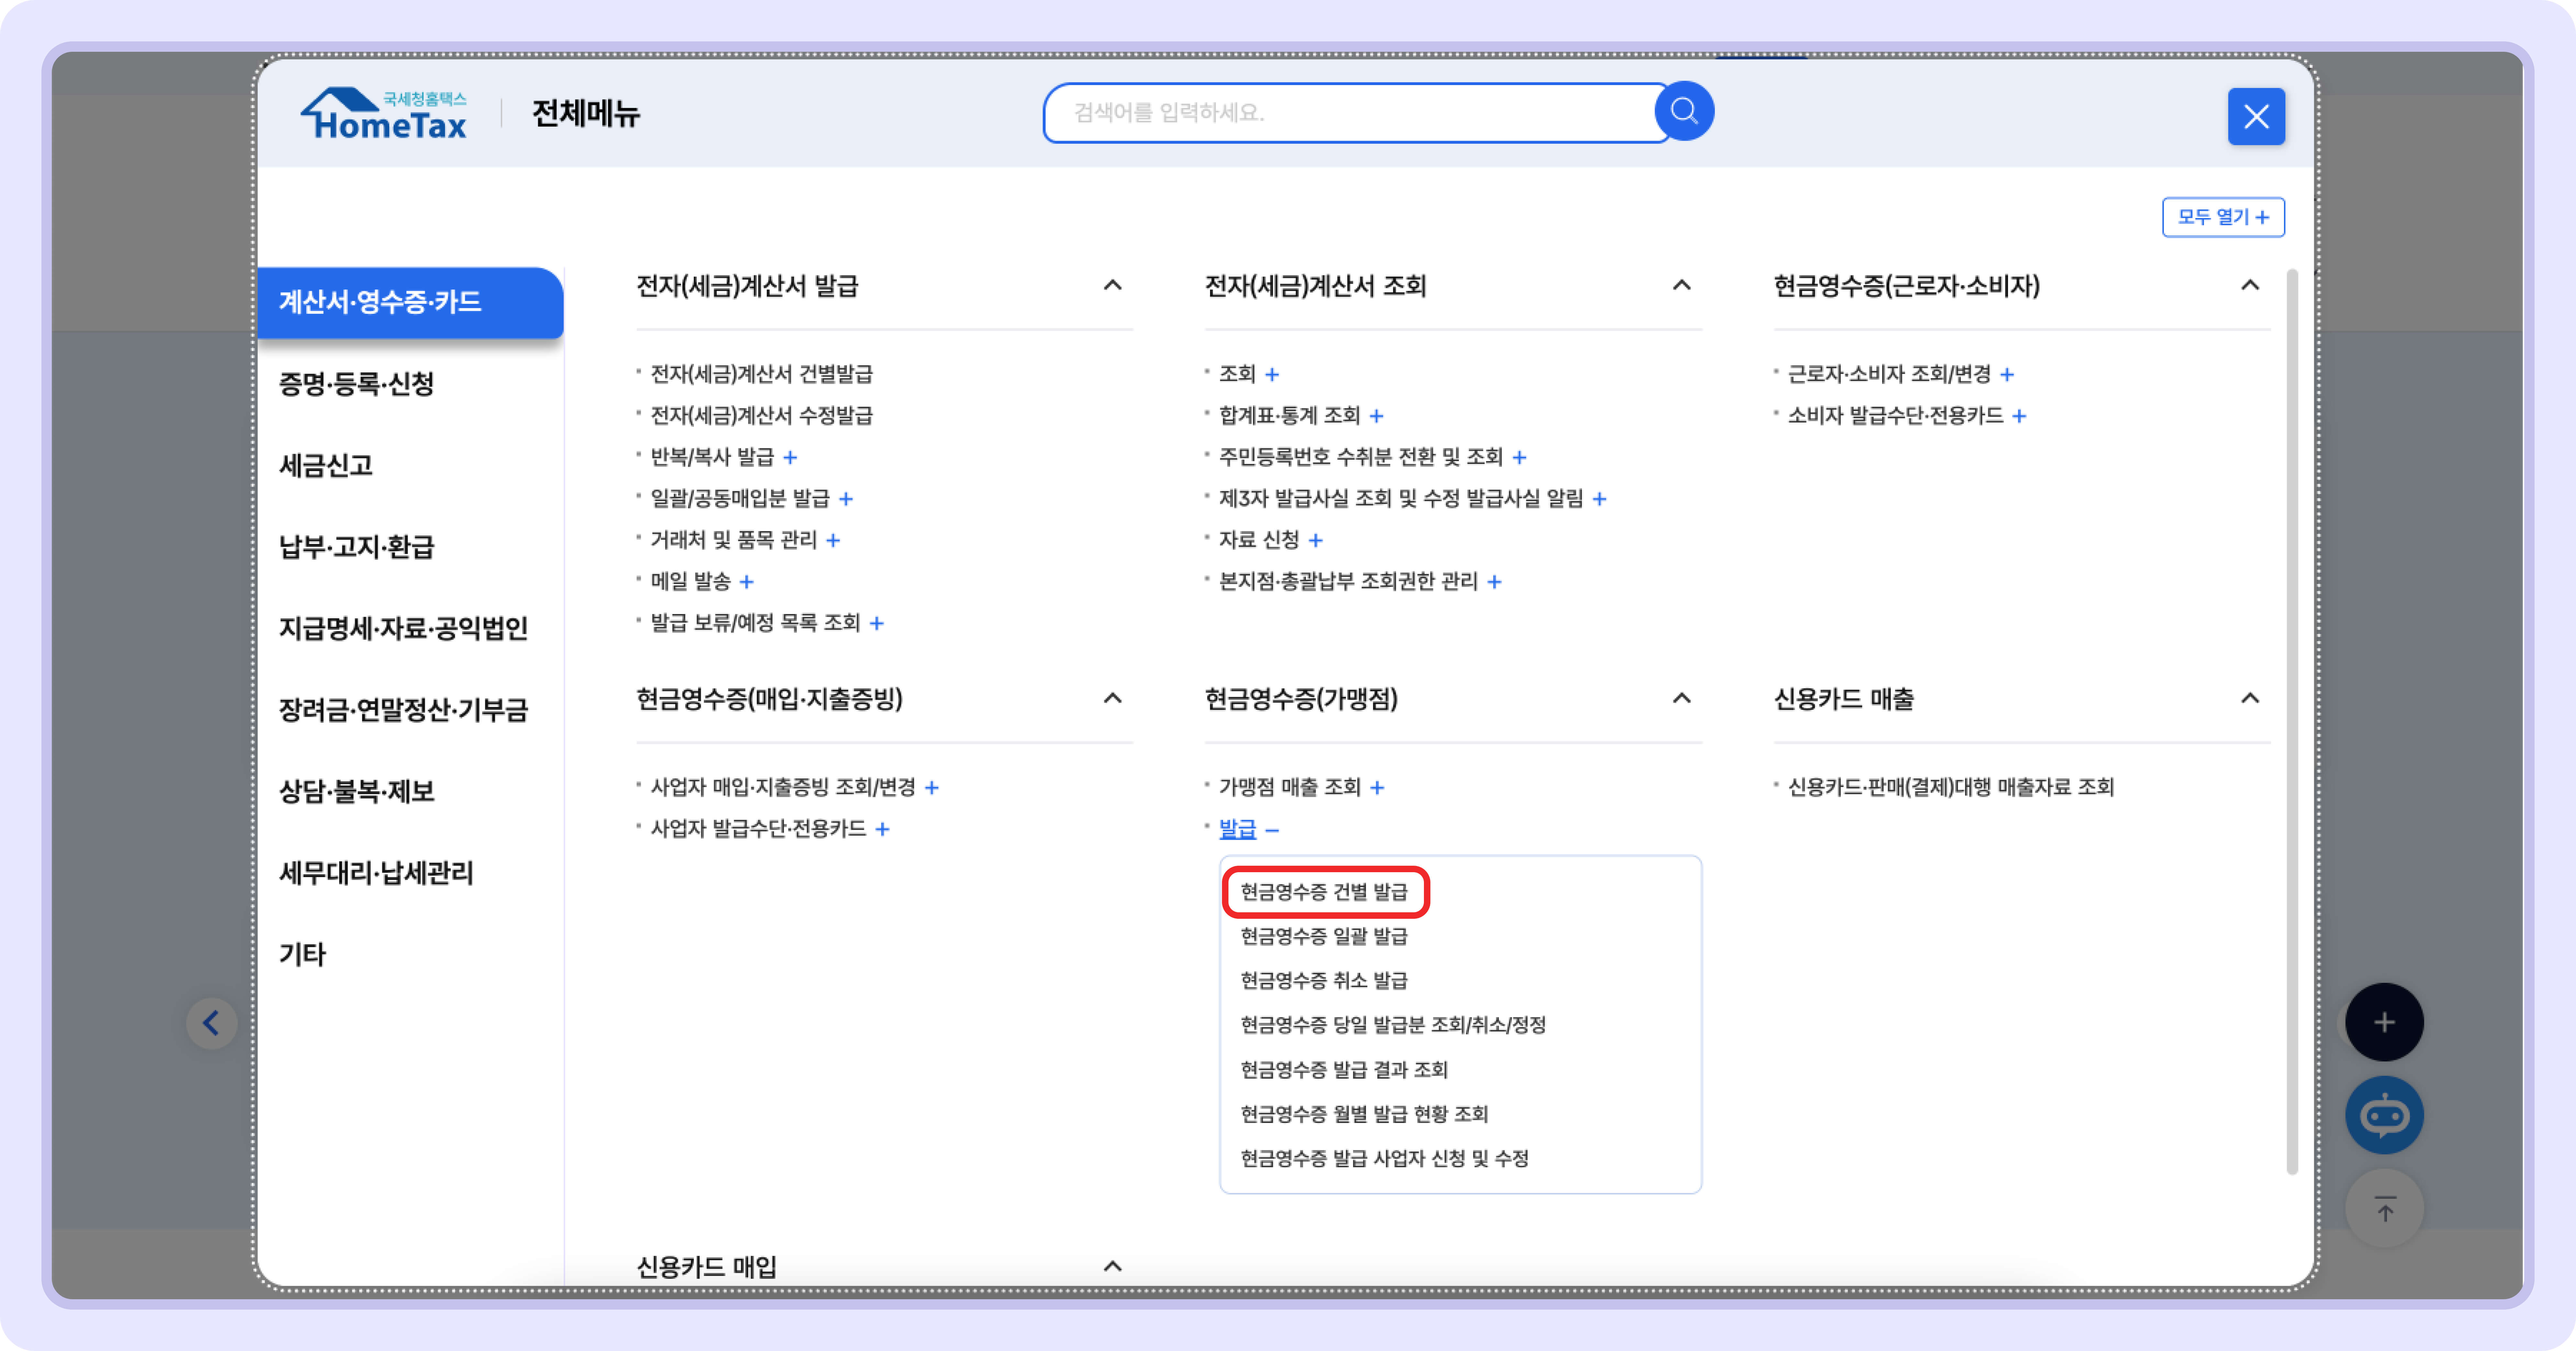Toggle 가맹점 매출 조회 submenu open
Screen dimensions: 2576x1351
coord(1377,788)
